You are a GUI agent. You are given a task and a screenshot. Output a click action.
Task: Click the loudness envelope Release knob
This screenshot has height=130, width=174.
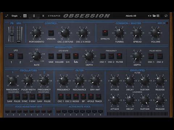160,100
